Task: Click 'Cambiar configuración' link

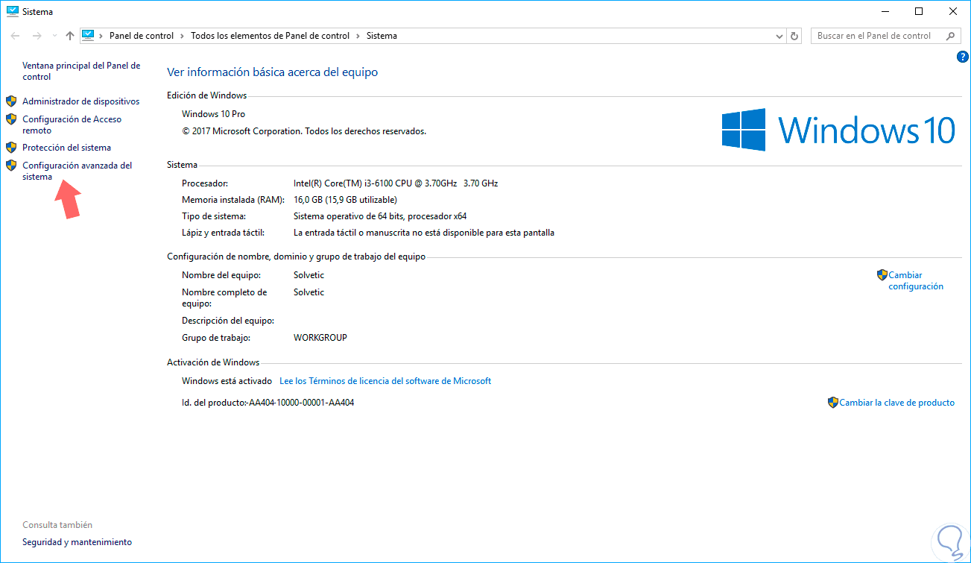Action: (x=916, y=280)
